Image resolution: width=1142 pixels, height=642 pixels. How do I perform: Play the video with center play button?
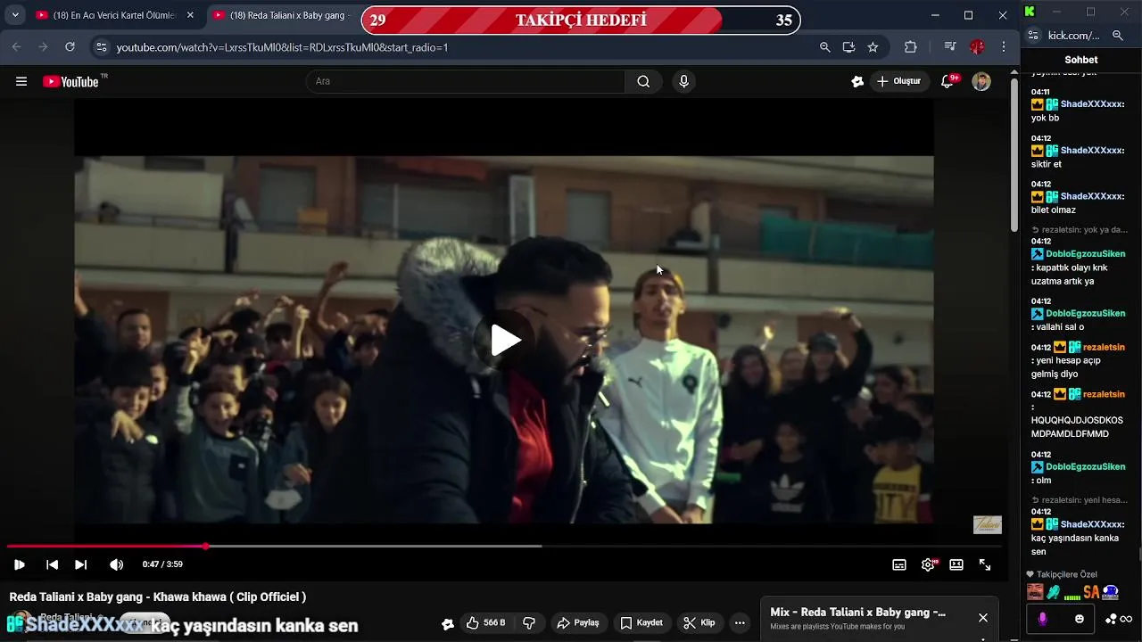pos(505,340)
